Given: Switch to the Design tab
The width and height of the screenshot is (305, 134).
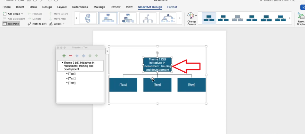Looking at the screenshot, I should click(x=47, y=7).
